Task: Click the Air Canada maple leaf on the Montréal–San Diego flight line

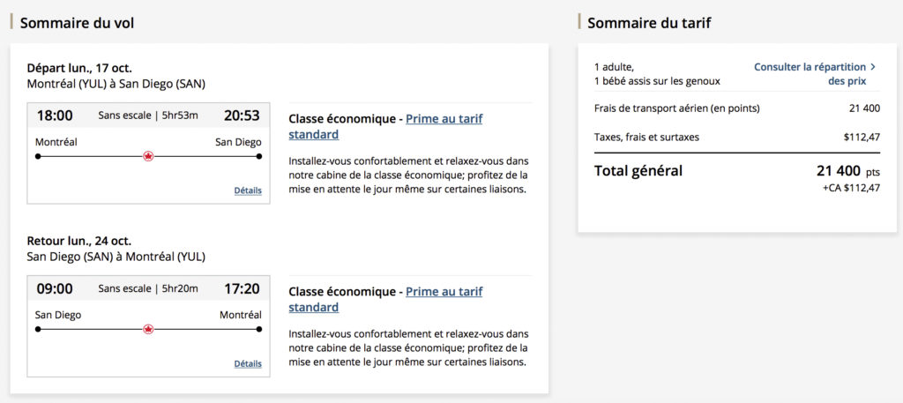Action: 148,156
